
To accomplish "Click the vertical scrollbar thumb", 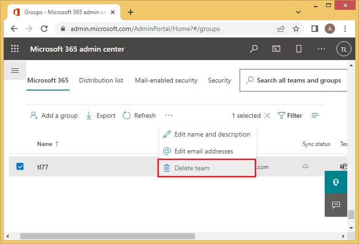I will [x=351, y=214].
